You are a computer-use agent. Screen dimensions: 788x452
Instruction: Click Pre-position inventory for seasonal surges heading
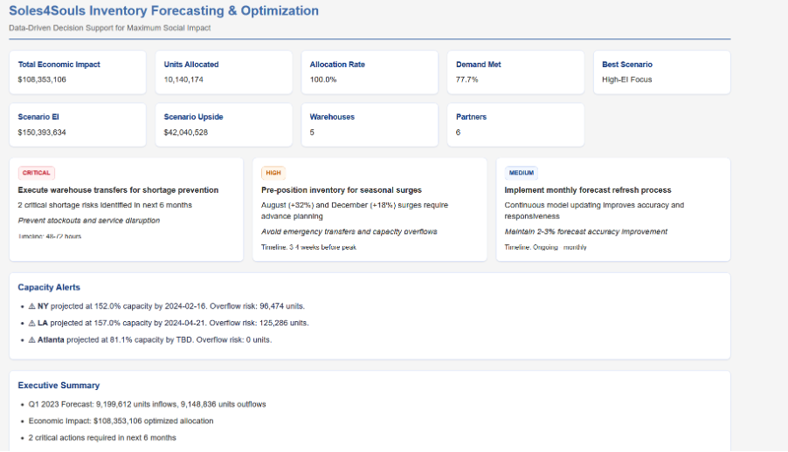coord(342,189)
